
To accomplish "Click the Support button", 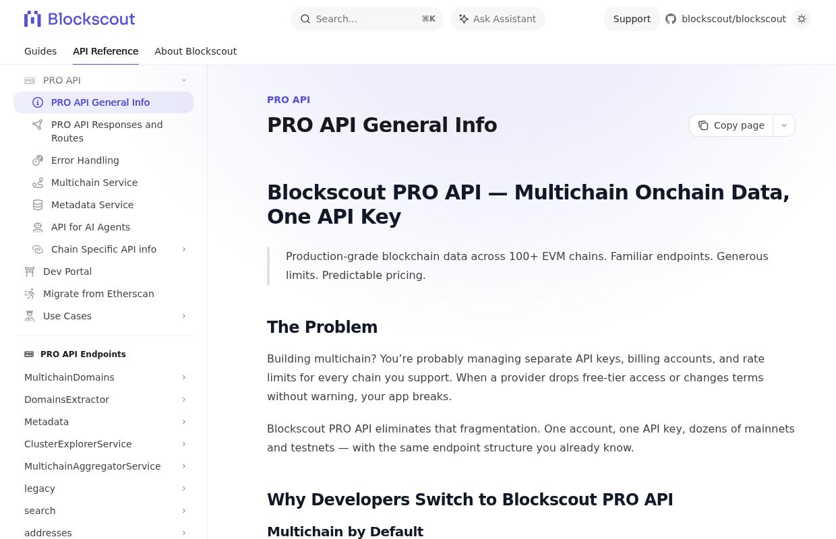I will click(x=632, y=19).
